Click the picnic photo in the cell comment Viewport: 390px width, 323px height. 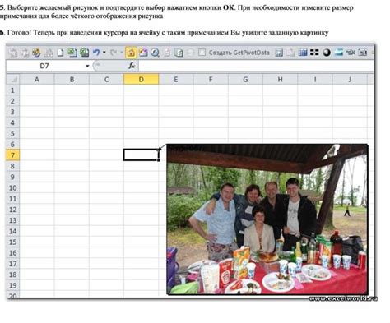click(267, 219)
